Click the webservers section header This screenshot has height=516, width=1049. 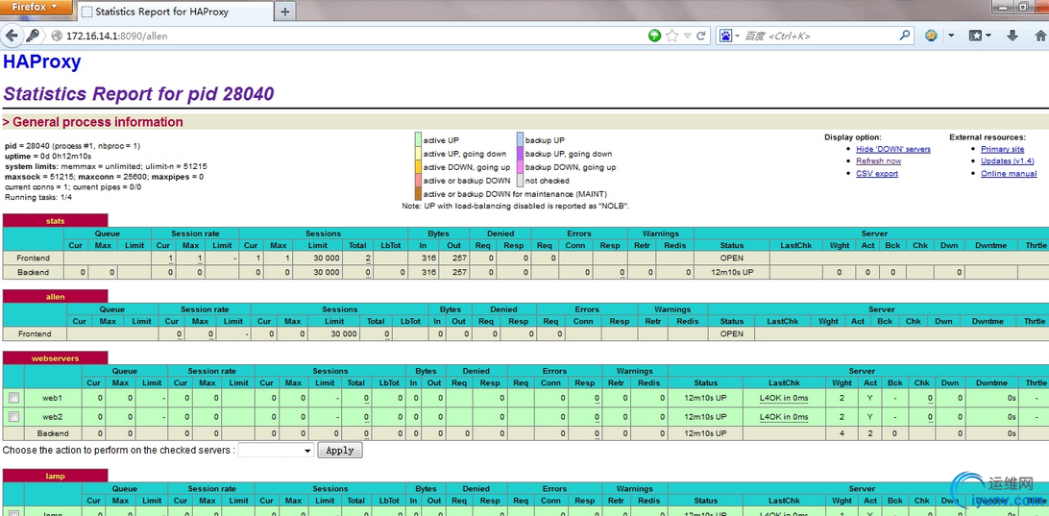coord(56,358)
